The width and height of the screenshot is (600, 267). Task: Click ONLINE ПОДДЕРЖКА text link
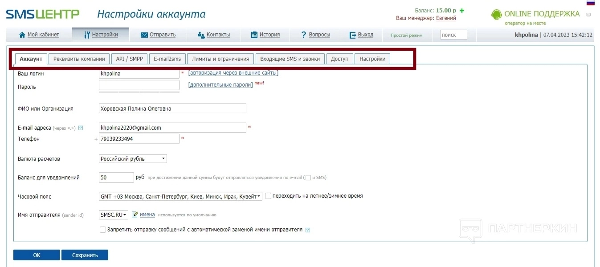point(542,14)
